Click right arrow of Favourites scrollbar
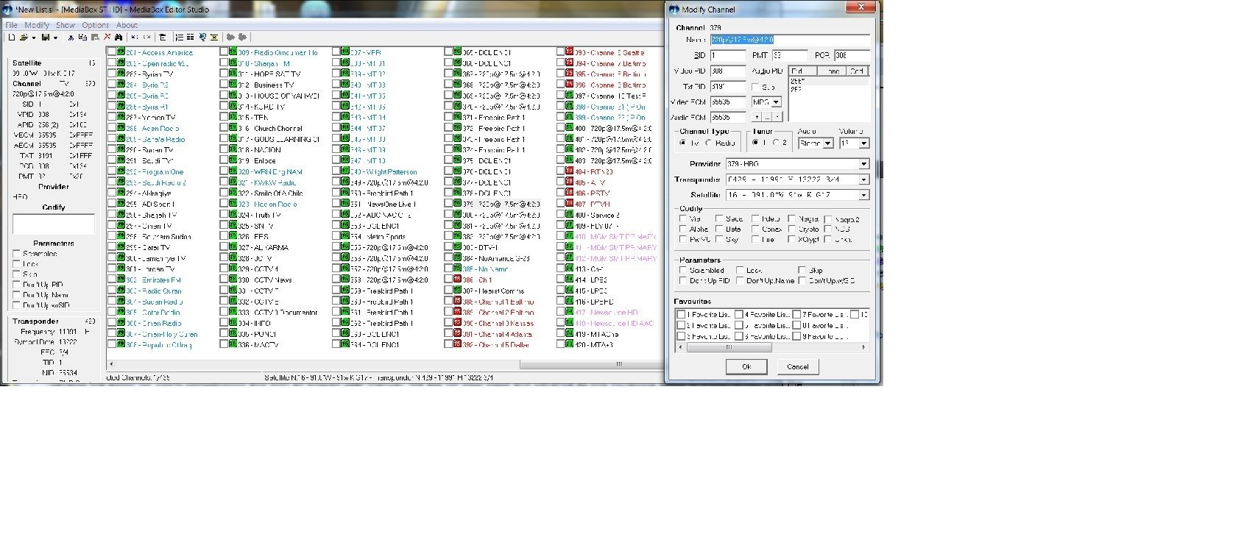Screen dimensions: 1258x551 point(863,346)
